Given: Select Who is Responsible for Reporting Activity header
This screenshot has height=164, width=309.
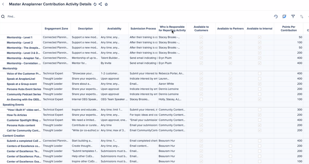Looking at the screenshot, I should click(172, 28).
